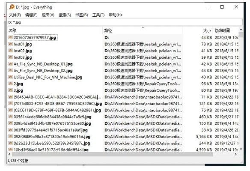Sort by the 大小 column header
The image size is (250, 171).
click(x=198, y=30)
